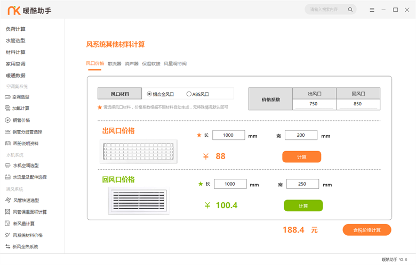Open 暖通数据 in the sidebar
The width and height of the screenshot is (416, 265).
coord(15,76)
